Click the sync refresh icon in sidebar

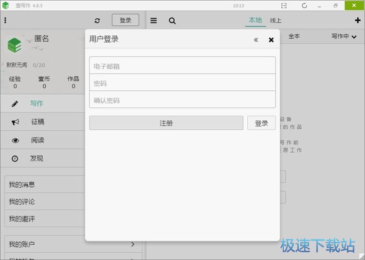click(97, 20)
